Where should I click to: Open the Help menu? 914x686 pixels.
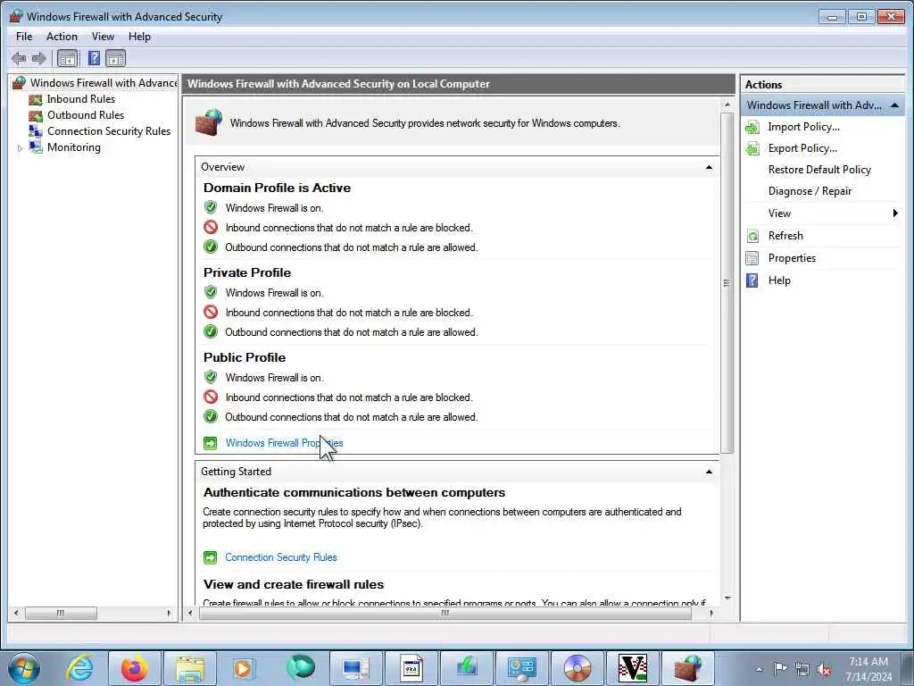point(140,37)
